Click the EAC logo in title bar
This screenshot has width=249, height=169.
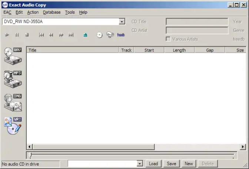pyautogui.click(x=5, y=5)
